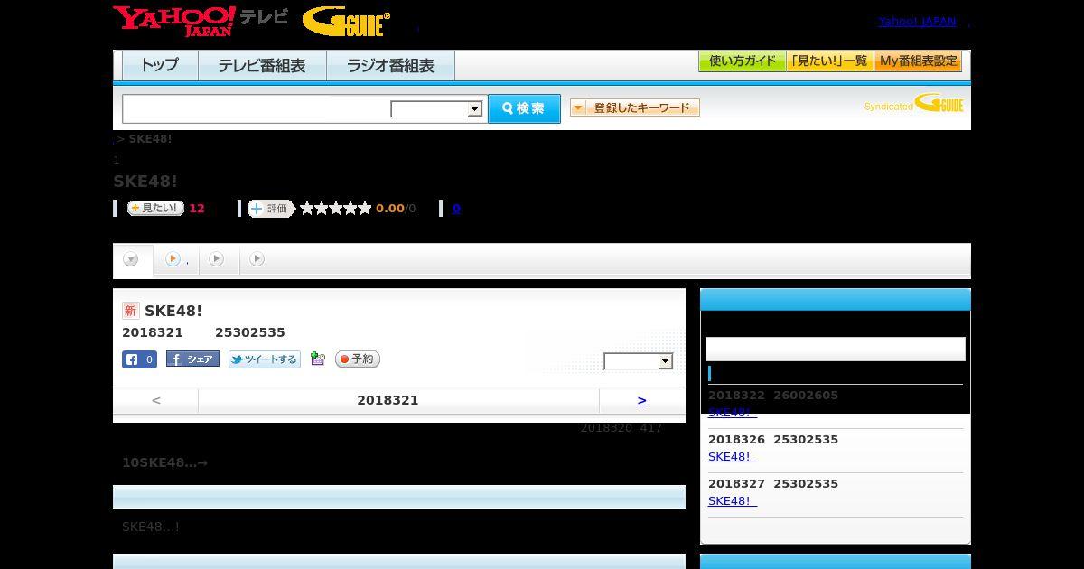Open My番組表設定
The height and width of the screenshot is (569, 1084).
coord(918,61)
